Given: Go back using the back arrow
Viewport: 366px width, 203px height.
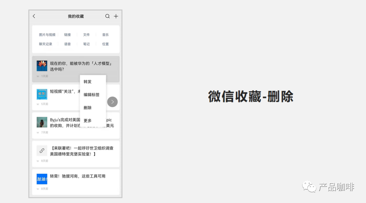Looking at the screenshot, I should 34,16.
